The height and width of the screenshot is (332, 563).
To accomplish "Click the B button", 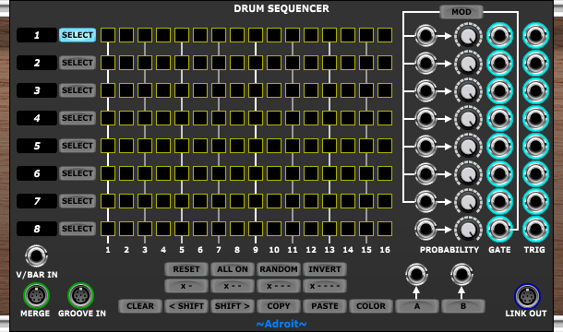I will [463, 306].
